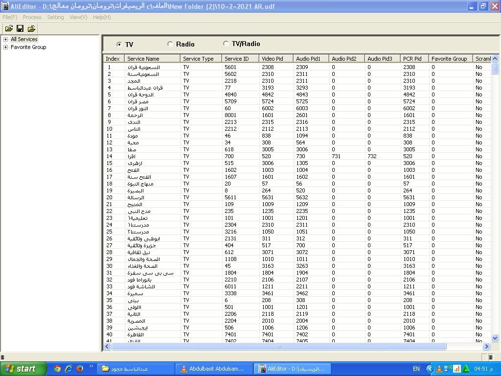Click the VLC cone icon in system tray
This screenshot has height=376, width=501.
[439, 369]
